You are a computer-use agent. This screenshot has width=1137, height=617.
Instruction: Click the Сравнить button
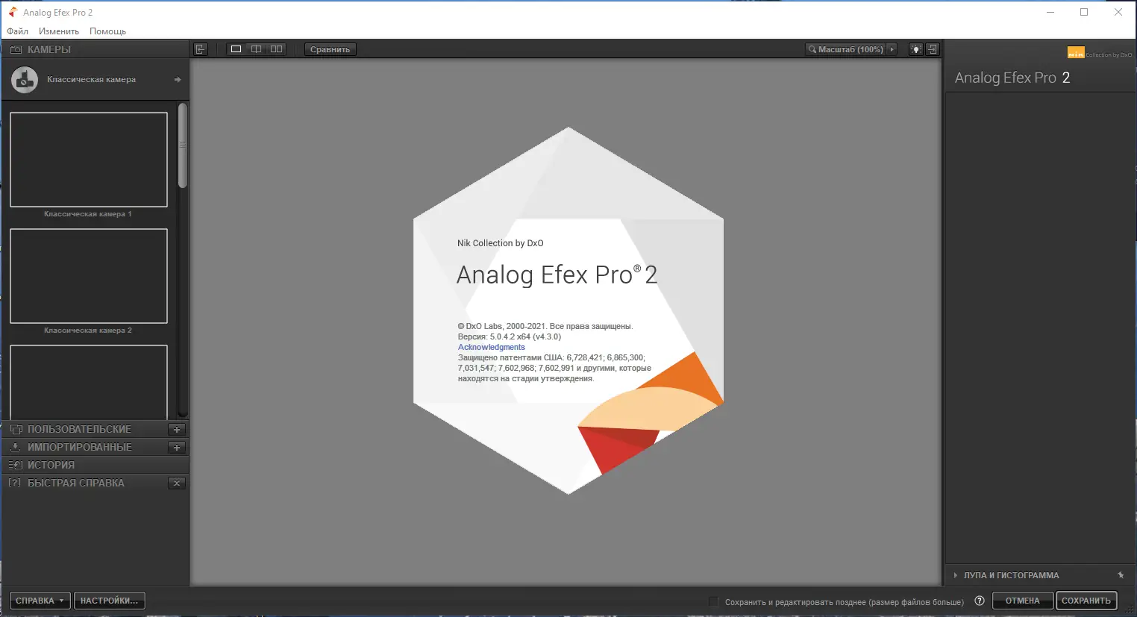coord(331,49)
